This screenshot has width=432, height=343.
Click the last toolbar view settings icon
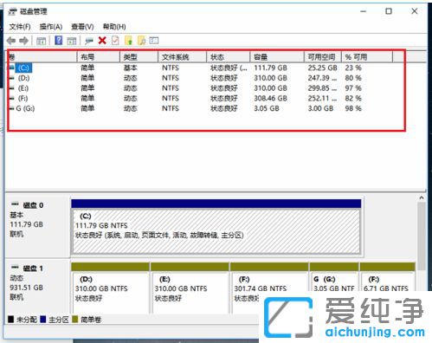[154, 41]
